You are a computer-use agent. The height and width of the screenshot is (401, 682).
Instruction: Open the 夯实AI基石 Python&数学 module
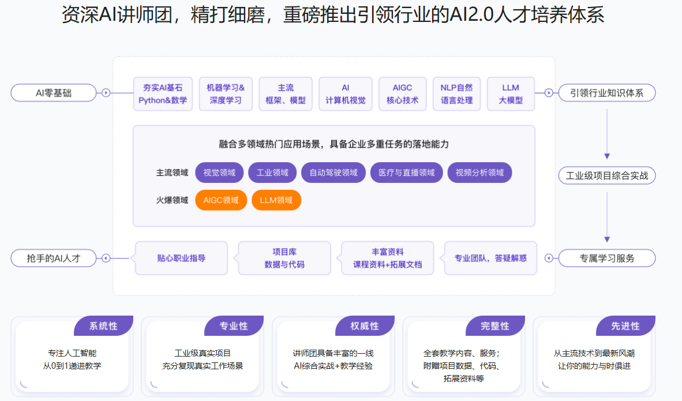pyautogui.click(x=163, y=93)
